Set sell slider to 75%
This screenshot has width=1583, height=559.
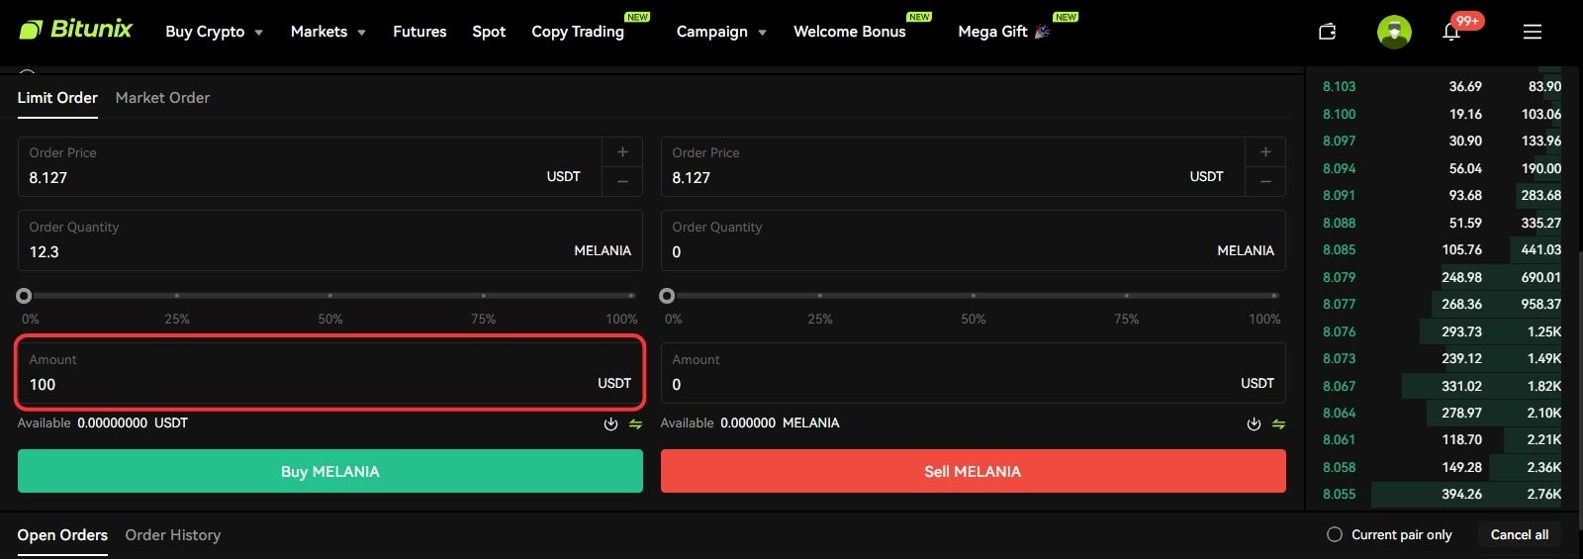click(x=1126, y=296)
